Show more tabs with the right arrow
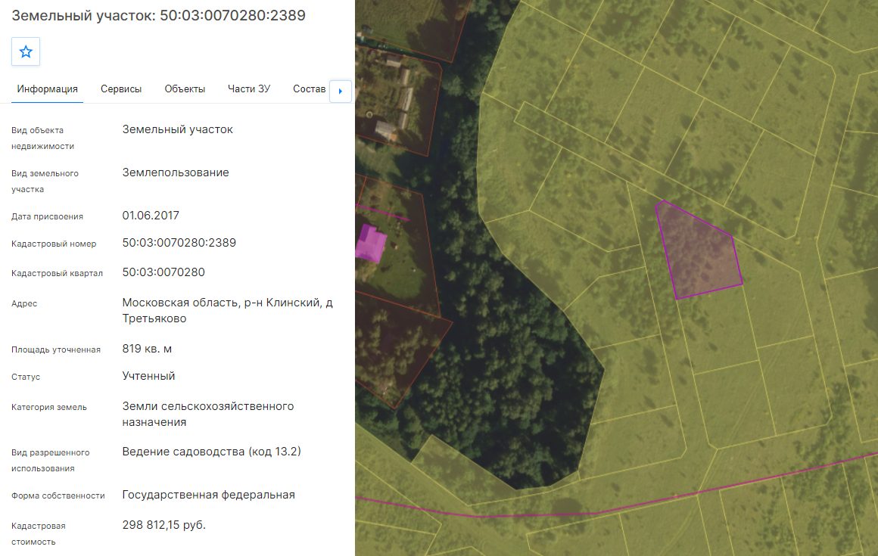Screen dimensions: 878x556 coord(341,92)
